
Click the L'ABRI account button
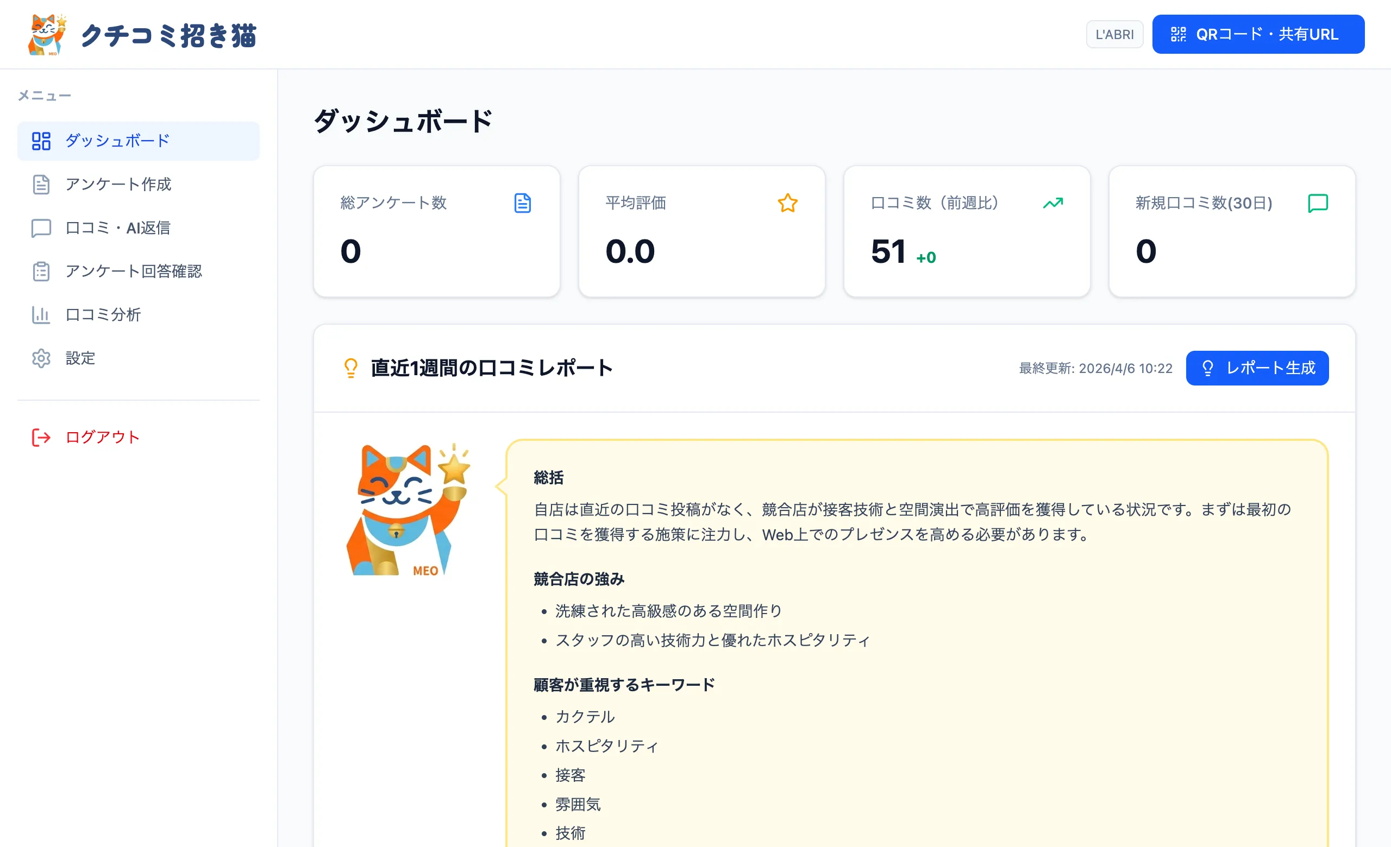point(1114,34)
